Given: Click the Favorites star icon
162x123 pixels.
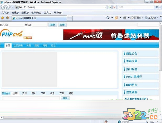Looking at the screenshot, I should [2, 18].
